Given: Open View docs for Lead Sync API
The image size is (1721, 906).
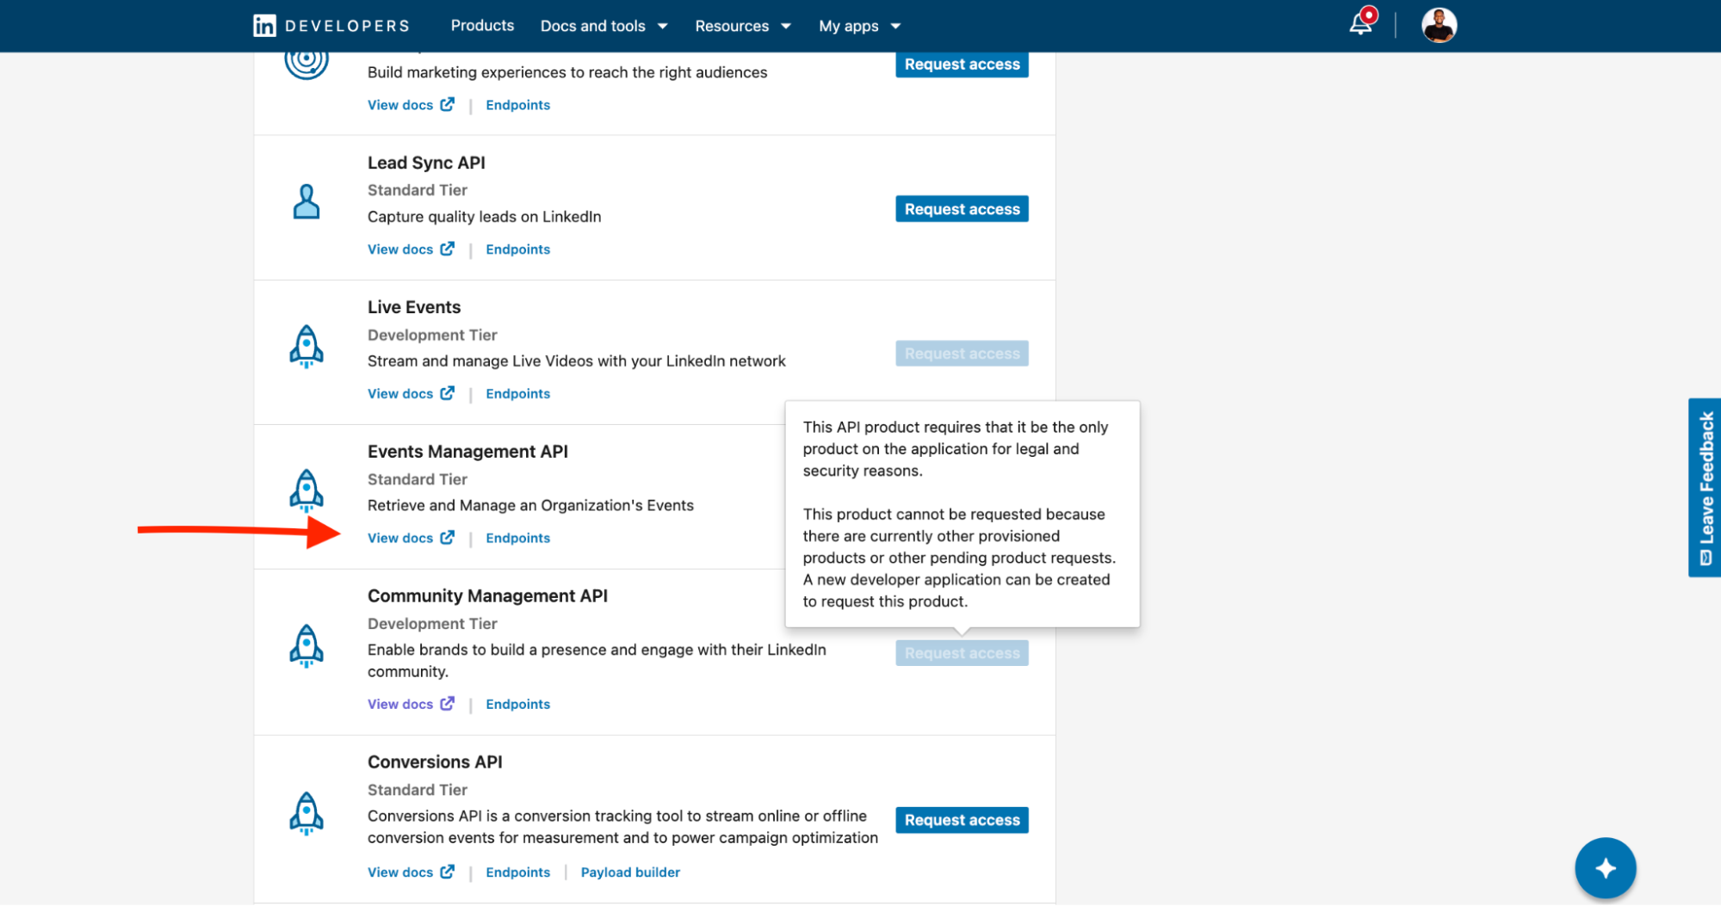Looking at the screenshot, I should [400, 250].
